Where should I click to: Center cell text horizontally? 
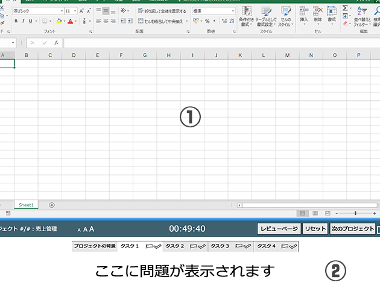coord(106,21)
